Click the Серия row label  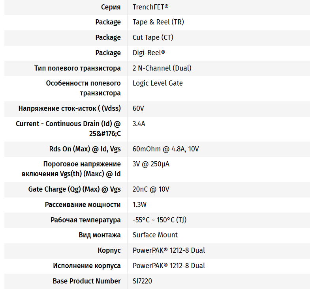point(111,7)
